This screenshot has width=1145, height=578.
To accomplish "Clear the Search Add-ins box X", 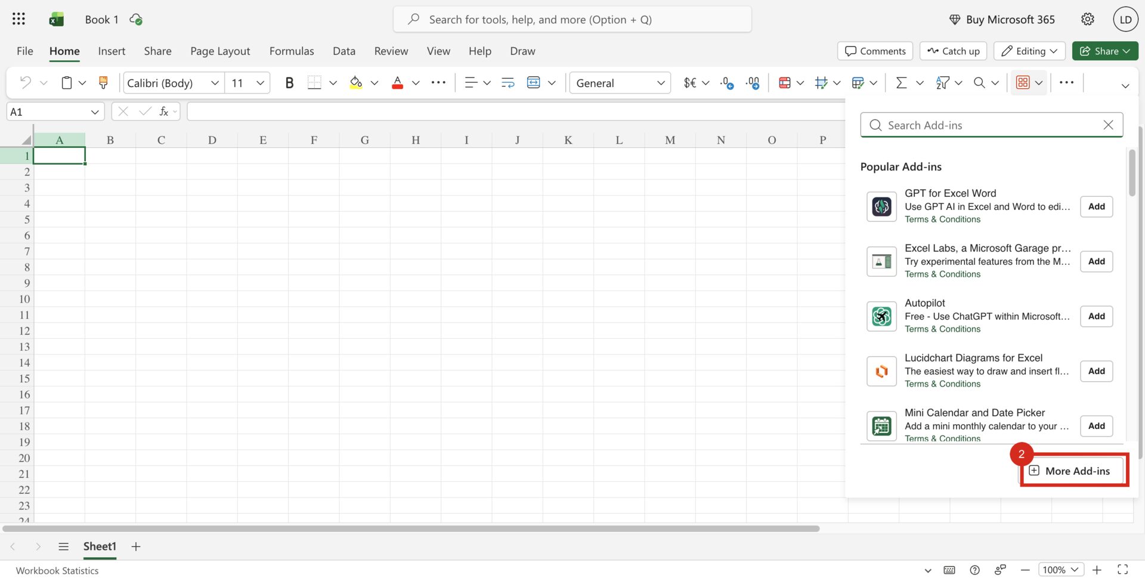I will click(1108, 125).
